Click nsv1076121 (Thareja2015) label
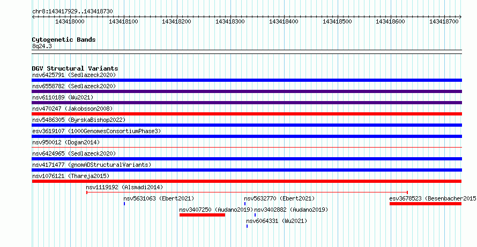Image resolution: width=477 pixels, height=247 pixels. click(x=71, y=176)
